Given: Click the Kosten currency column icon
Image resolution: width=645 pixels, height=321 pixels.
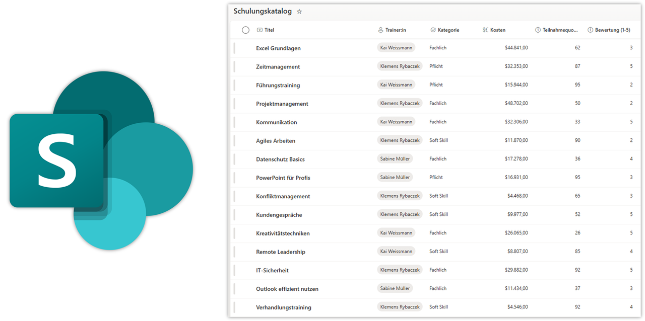Looking at the screenshot, I should [x=485, y=30].
